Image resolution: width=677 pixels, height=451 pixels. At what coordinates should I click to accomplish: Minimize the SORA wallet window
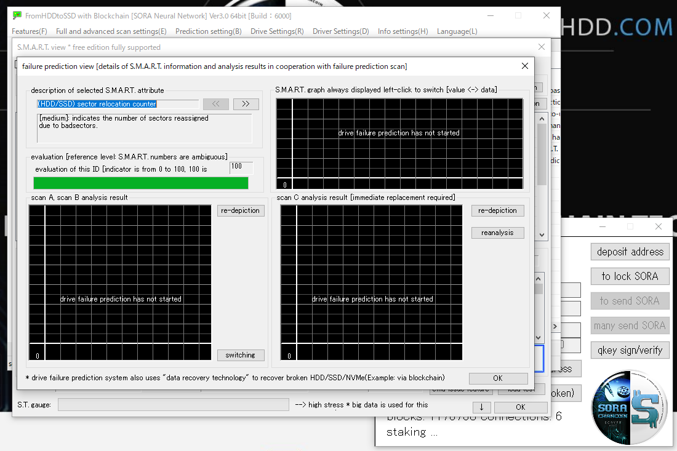(603, 226)
